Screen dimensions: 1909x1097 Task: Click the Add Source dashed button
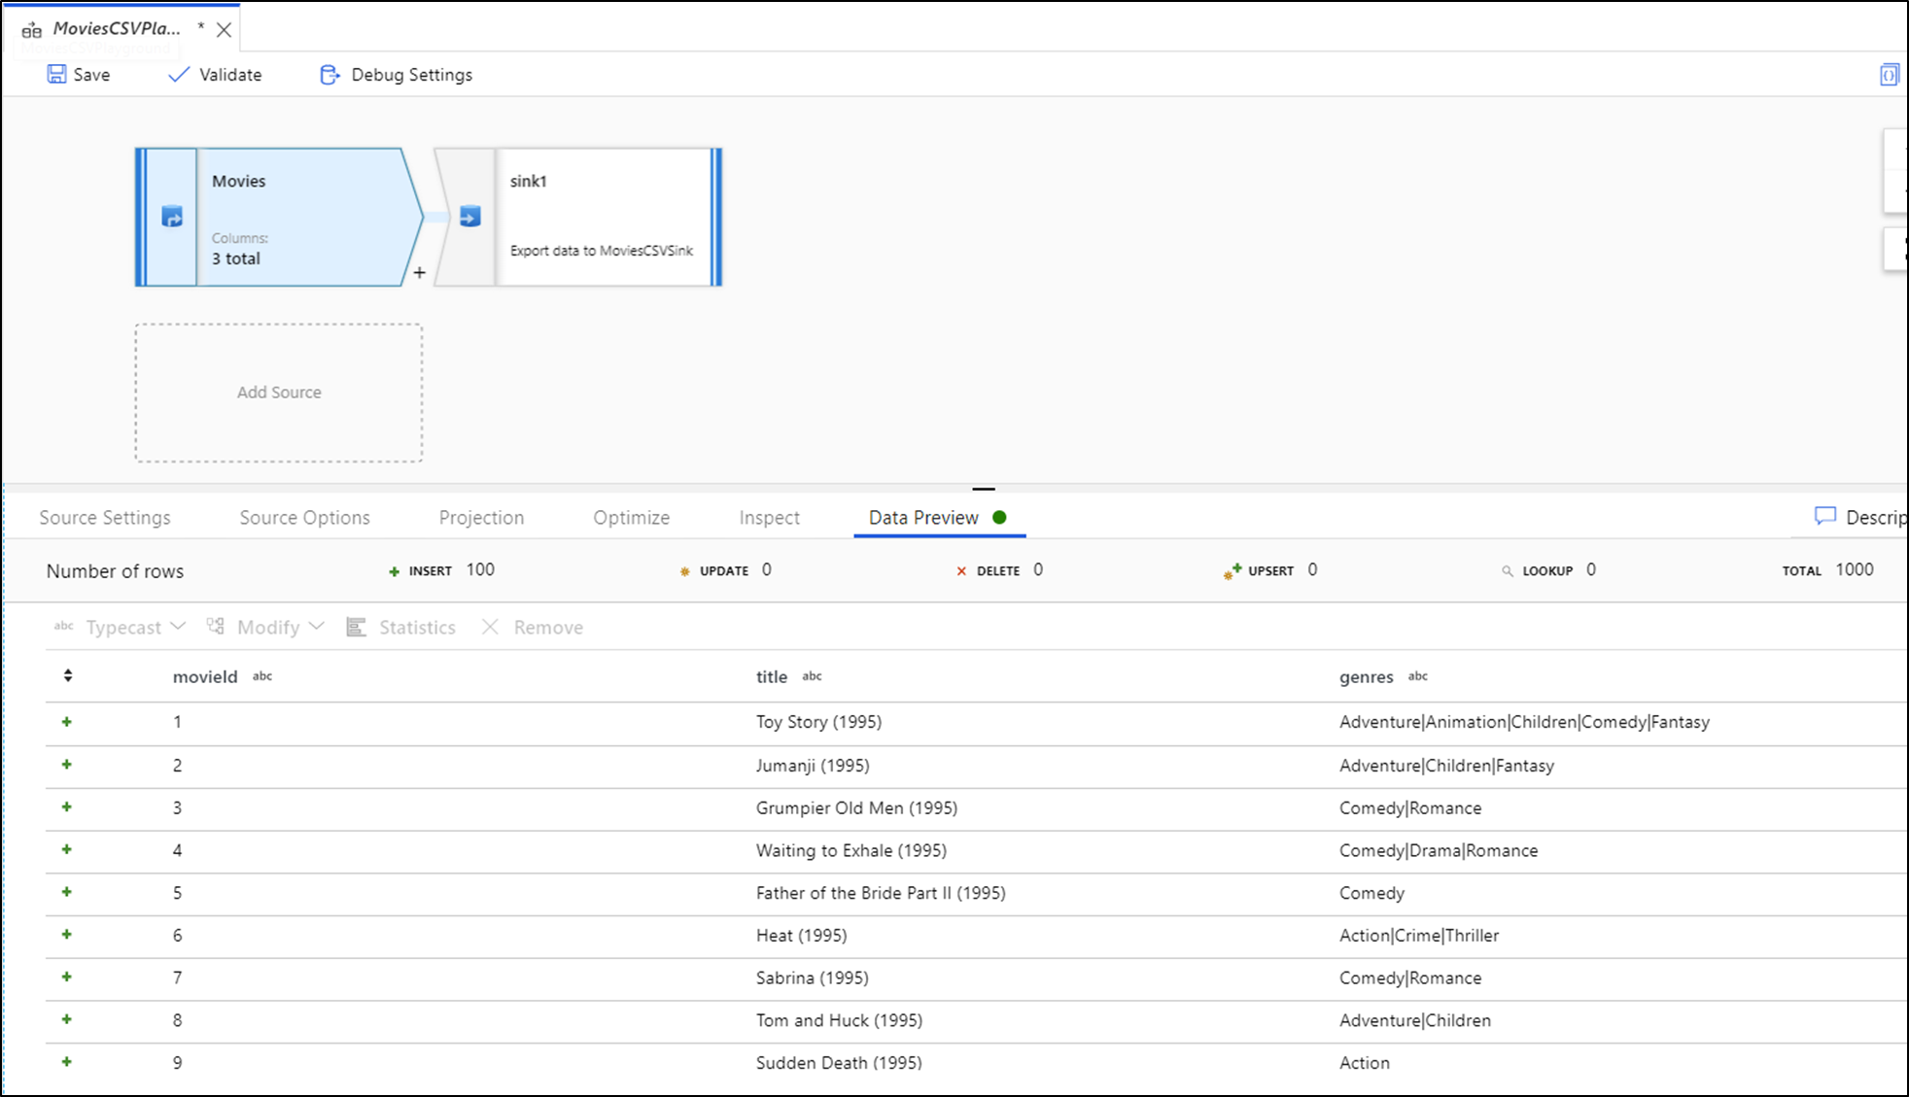pyautogui.click(x=279, y=392)
